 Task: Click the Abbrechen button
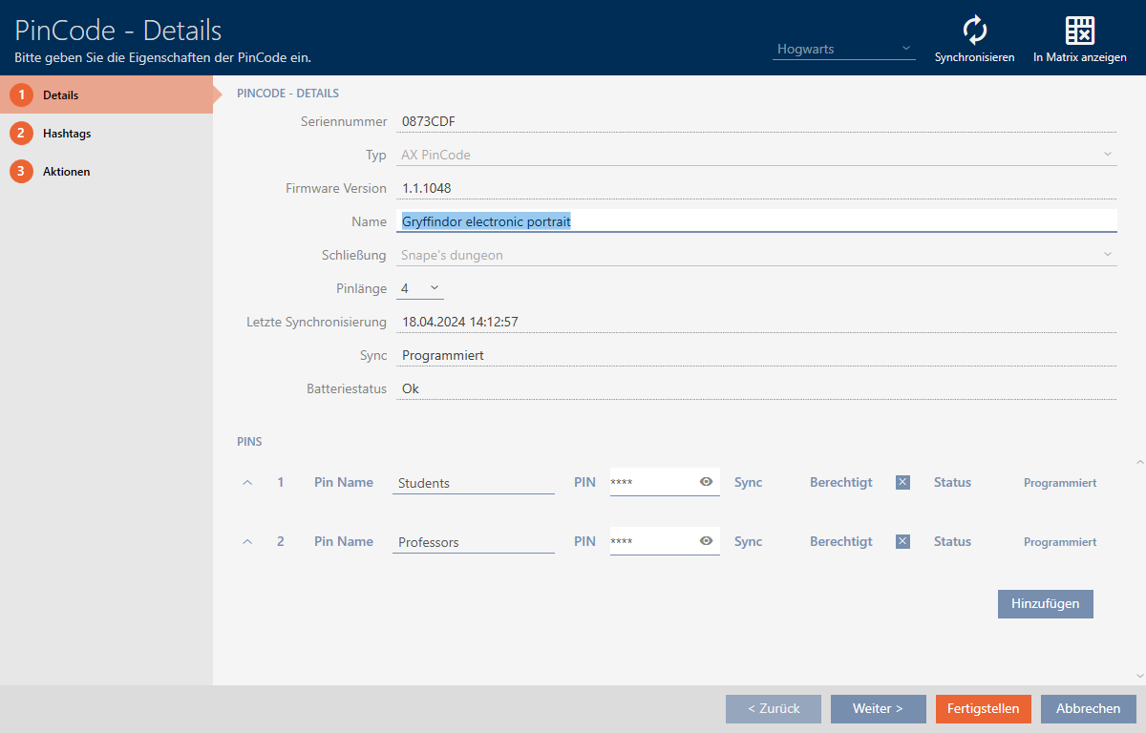click(1088, 708)
